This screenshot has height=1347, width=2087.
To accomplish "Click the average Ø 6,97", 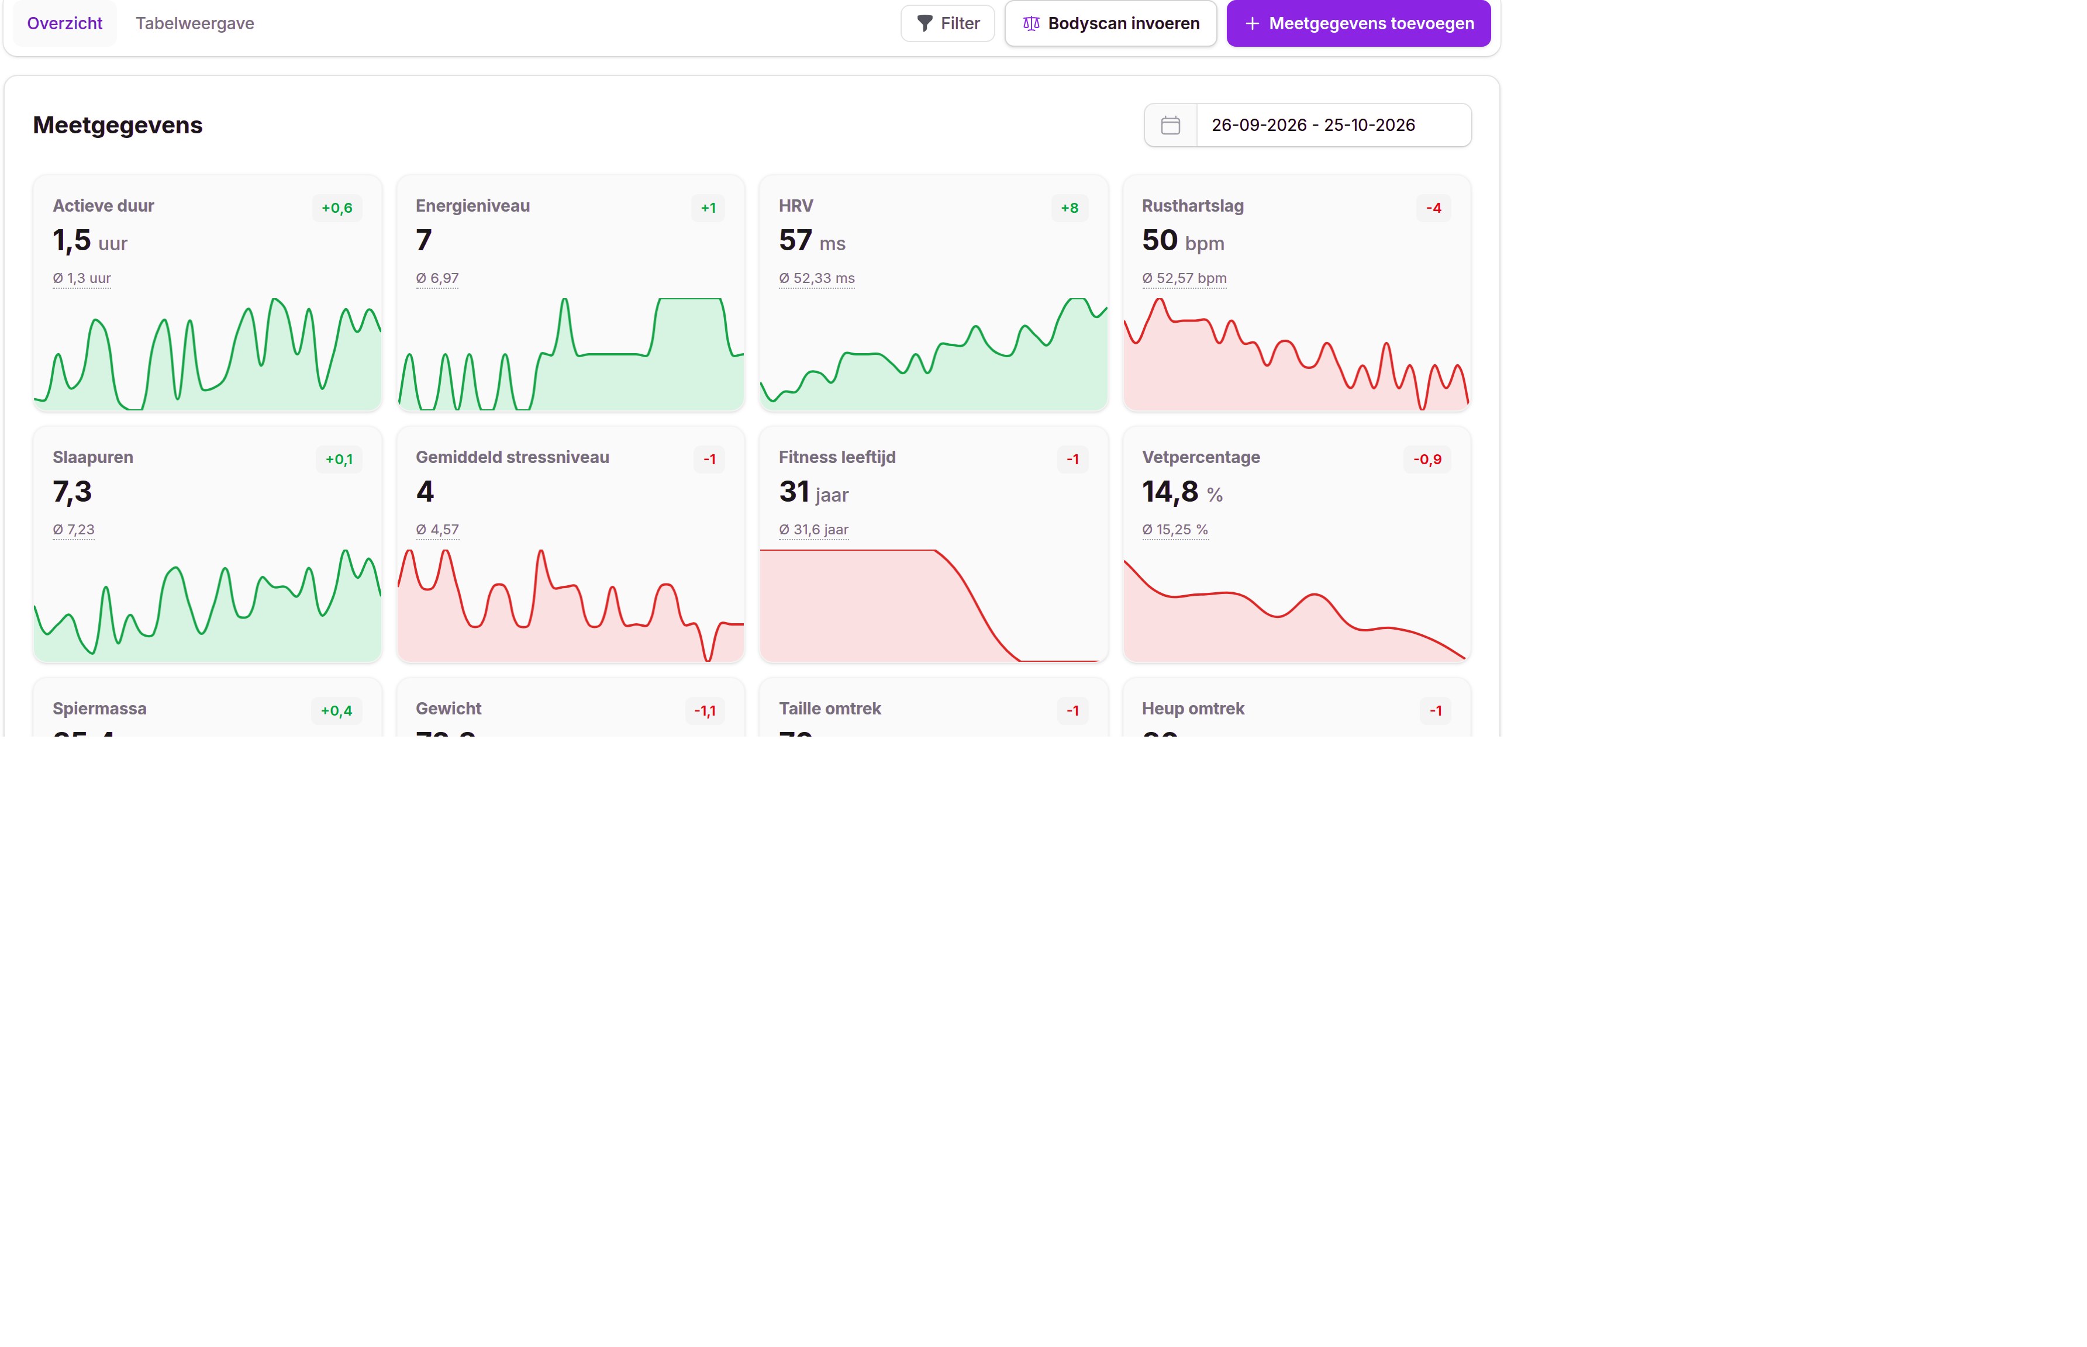I will click(436, 278).
